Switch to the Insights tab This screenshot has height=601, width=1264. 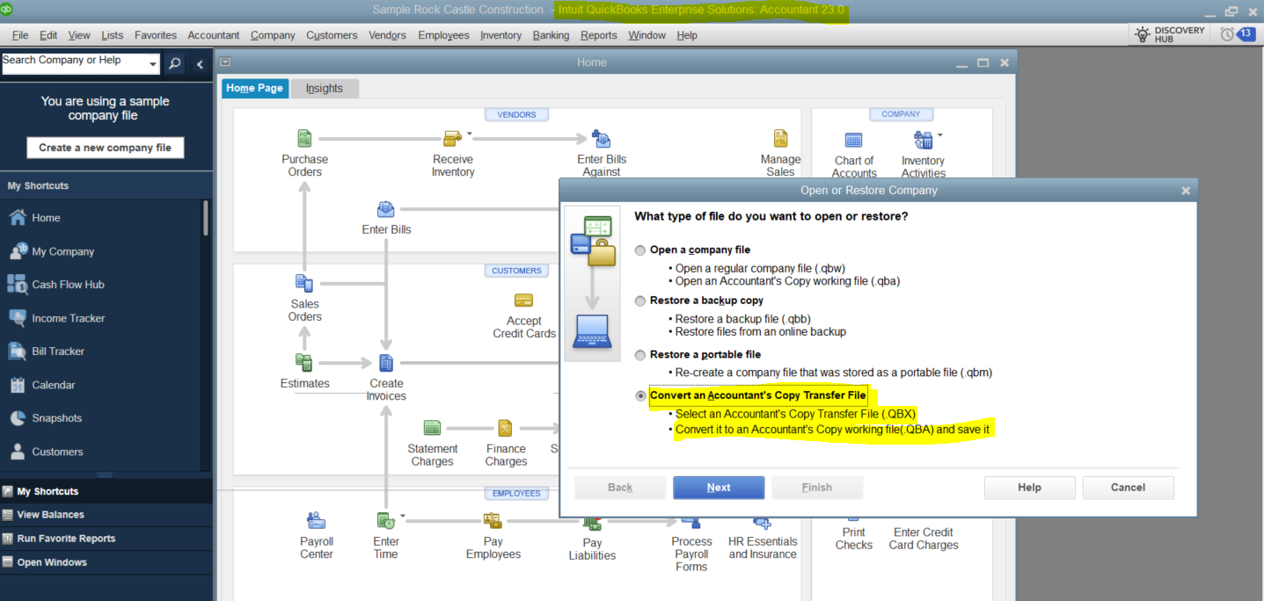[325, 89]
